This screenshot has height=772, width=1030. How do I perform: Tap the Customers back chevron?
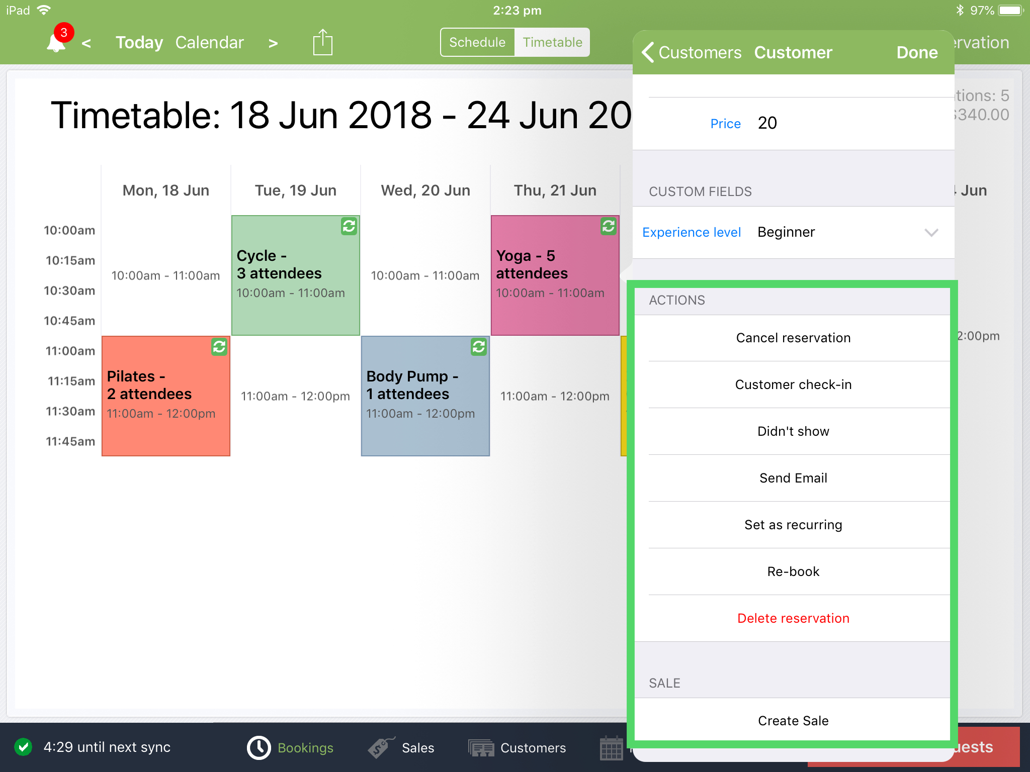[648, 52]
